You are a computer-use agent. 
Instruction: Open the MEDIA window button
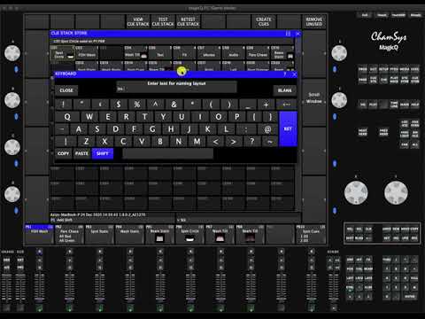405,70
